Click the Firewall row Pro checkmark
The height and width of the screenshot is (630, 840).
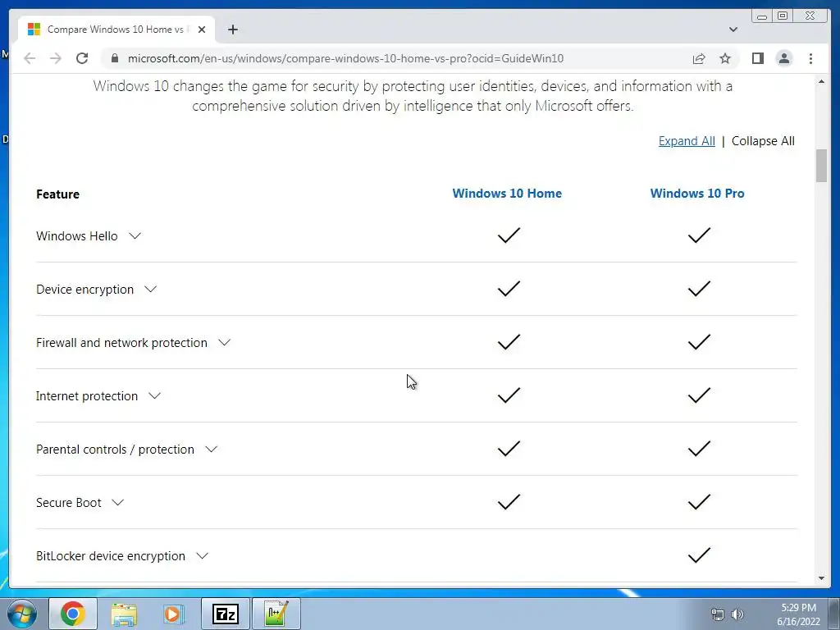[x=699, y=342]
